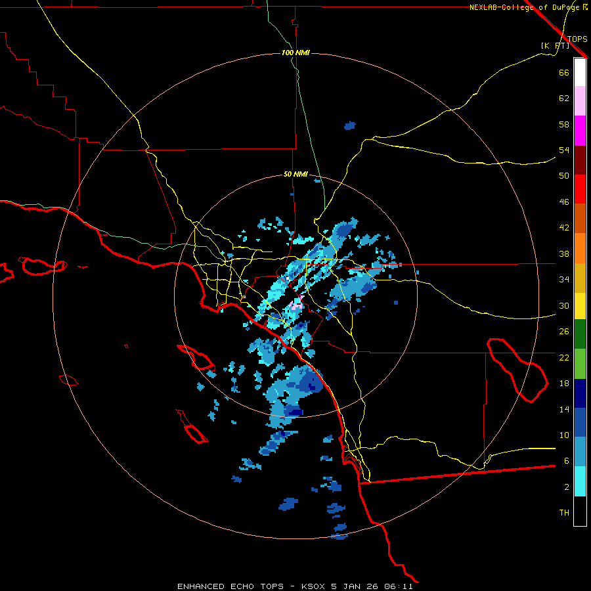Screen dimensions: 591x591
Task: Select the light green legend swatch below 26
Action: click(x=580, y=364)
